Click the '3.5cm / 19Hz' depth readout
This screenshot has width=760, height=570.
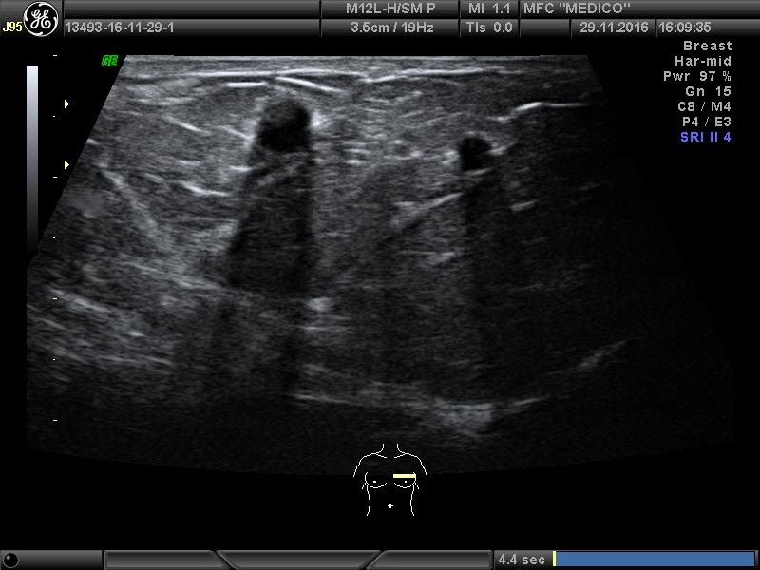click(391, 28)
